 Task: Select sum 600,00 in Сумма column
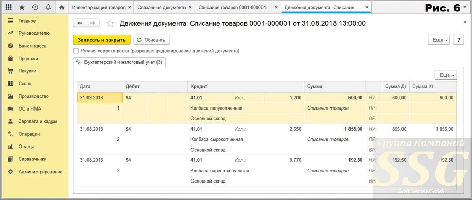pos(335,98)
